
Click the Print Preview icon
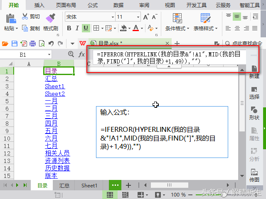pos(42,44)
